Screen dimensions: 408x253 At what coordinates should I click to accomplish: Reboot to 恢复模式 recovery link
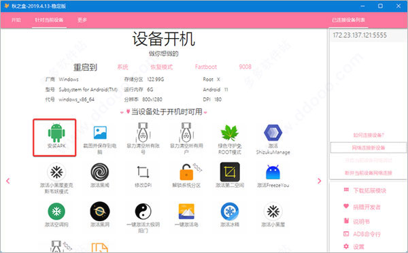162,67
